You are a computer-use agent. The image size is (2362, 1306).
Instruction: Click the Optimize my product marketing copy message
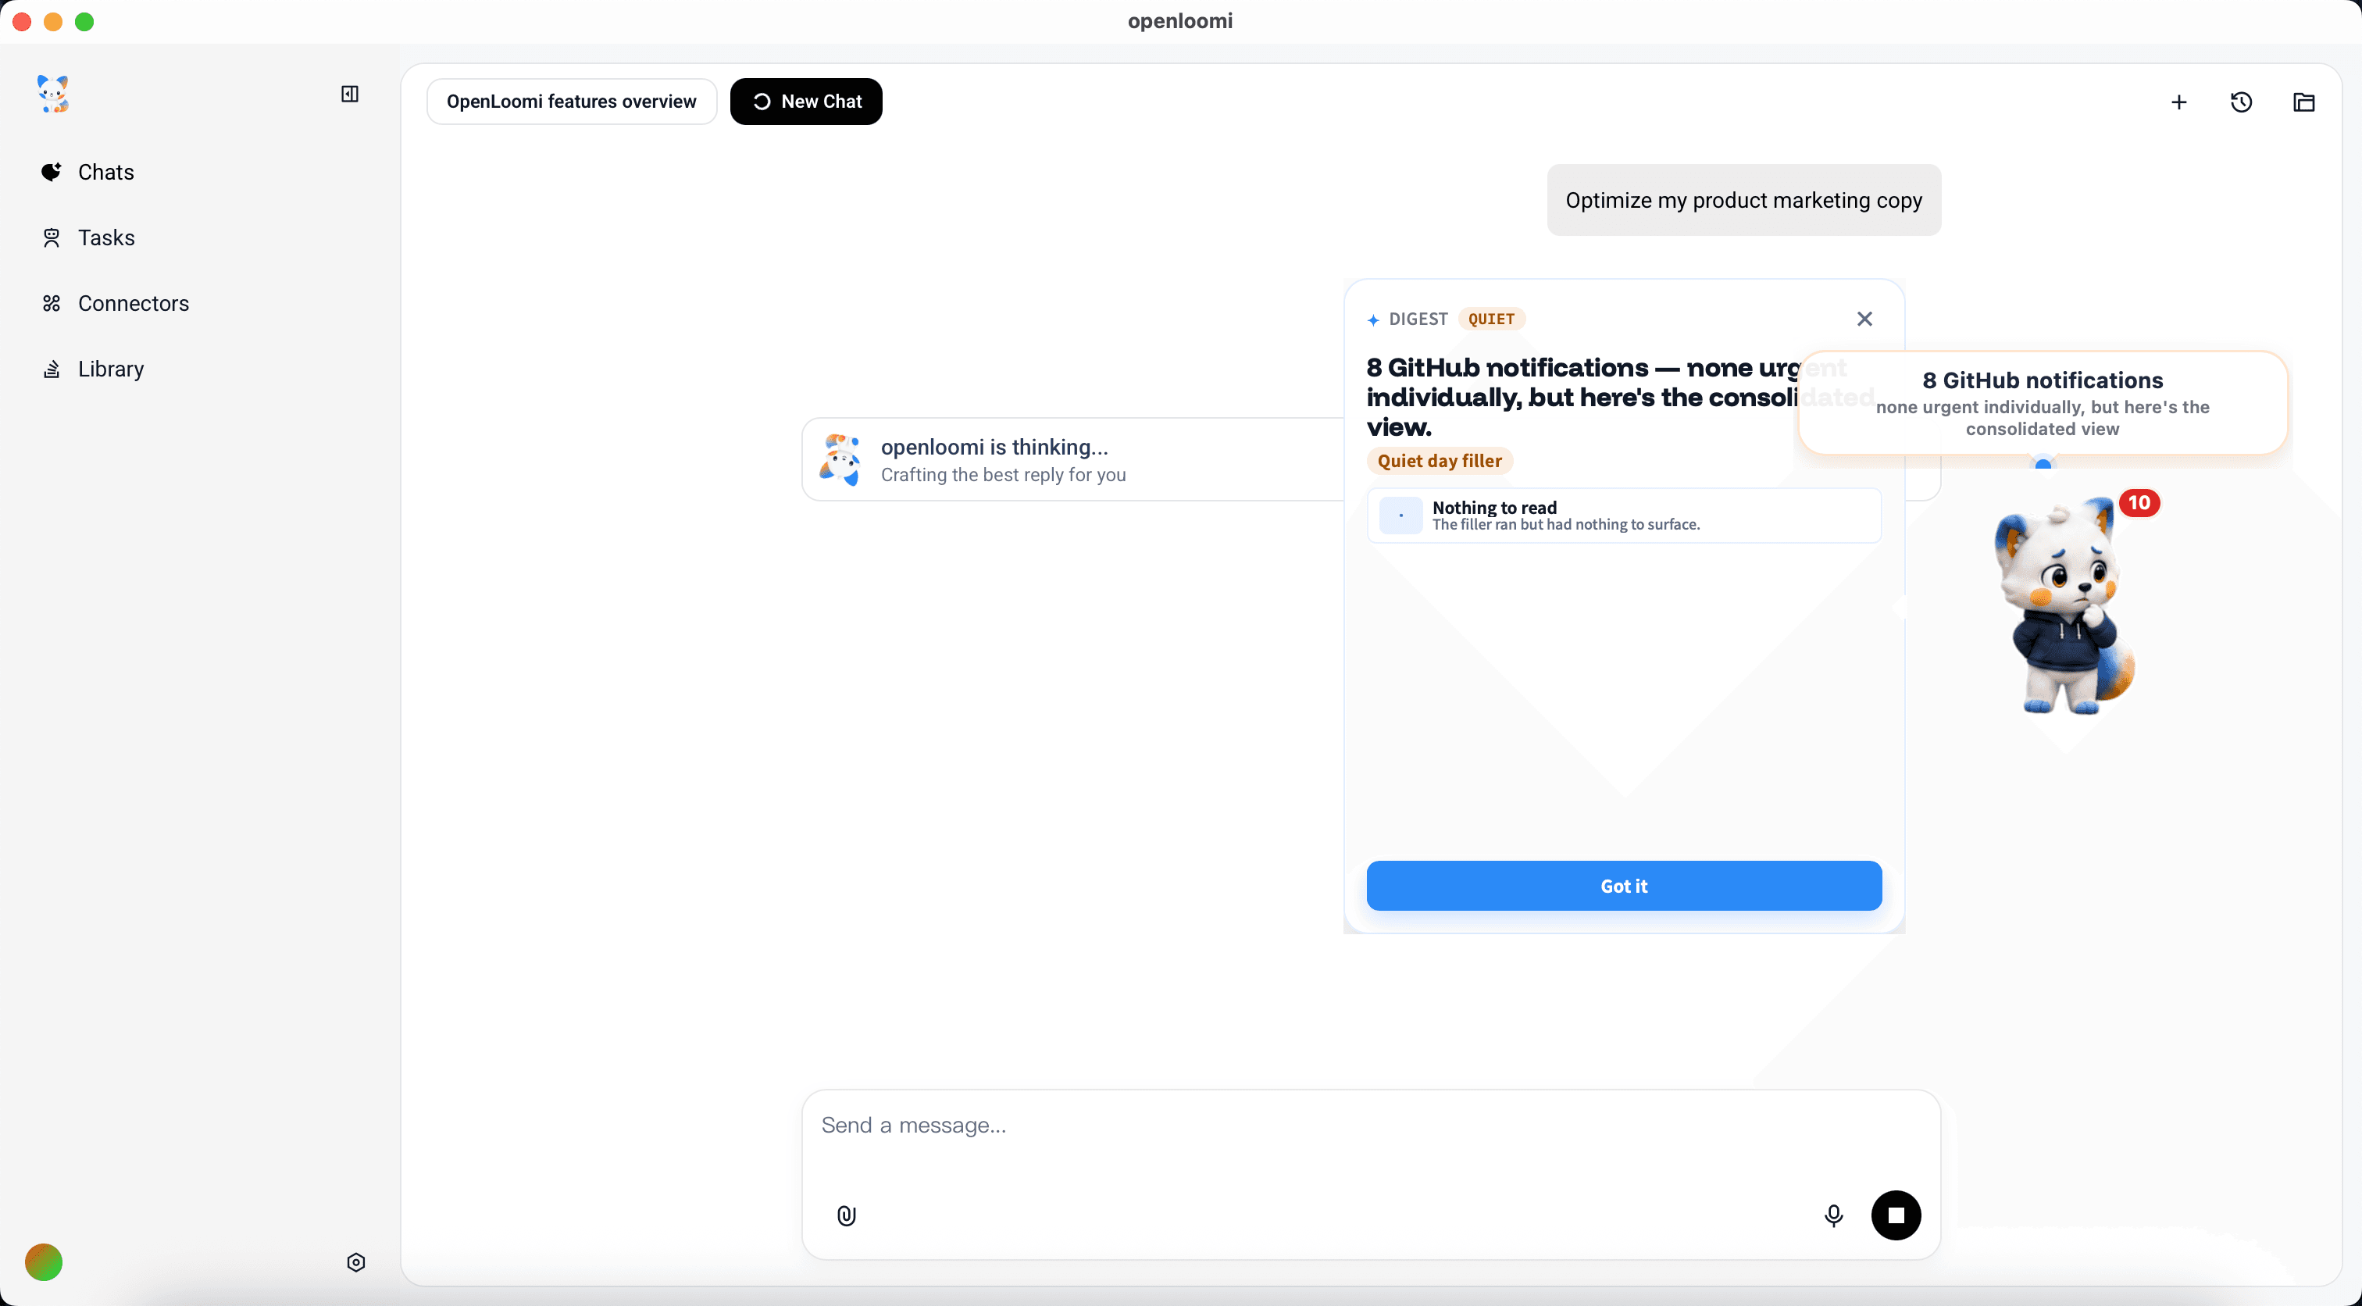[x=1743, y=200]
